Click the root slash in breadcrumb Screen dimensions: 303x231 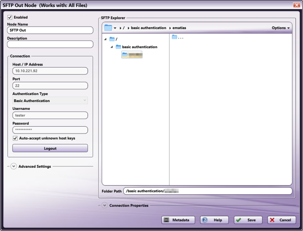124,28
